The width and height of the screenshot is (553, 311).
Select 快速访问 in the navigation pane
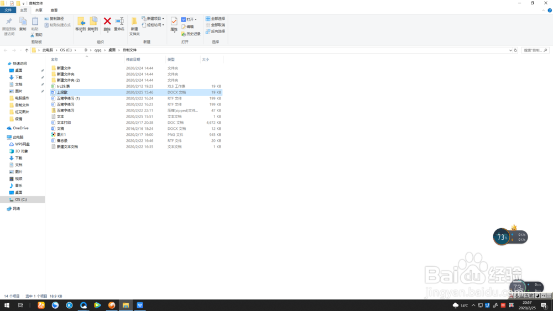(x=20, y=64)
